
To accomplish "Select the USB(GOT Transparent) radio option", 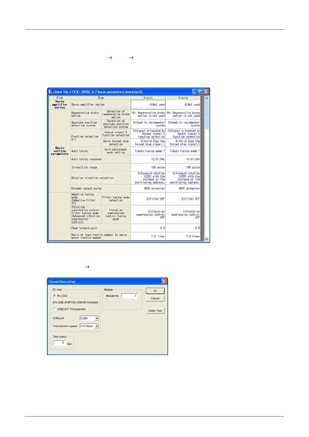I will tap(54, 309).
